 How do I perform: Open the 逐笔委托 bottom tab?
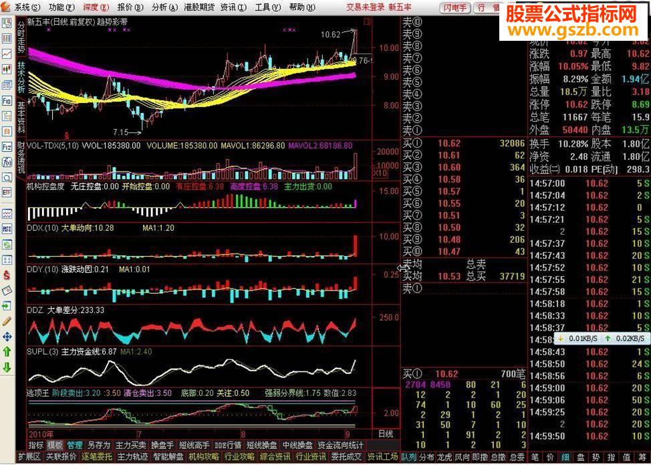click(x=97, y=457)
